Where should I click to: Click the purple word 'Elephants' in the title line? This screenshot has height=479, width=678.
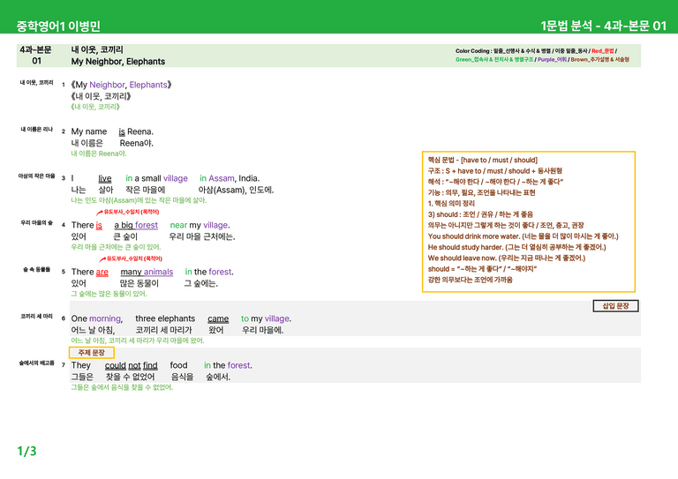tap(148, 85)
